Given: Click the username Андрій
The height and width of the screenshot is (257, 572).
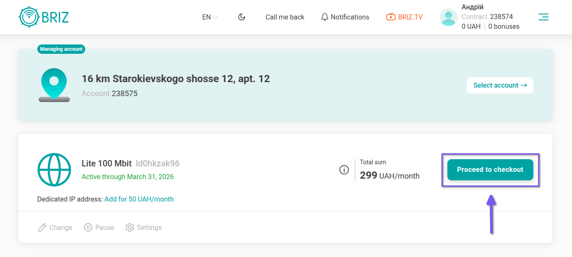Looking at the screenshot, I should pos(472,7).
